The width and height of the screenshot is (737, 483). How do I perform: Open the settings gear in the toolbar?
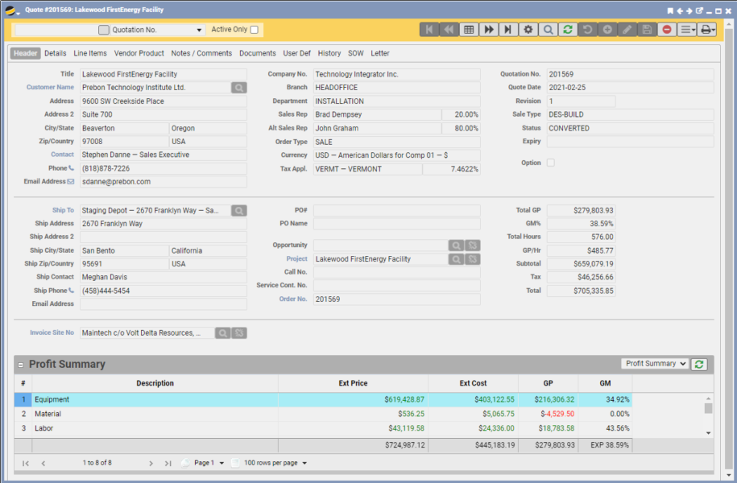pyautogui.click(x=528, y=30)
